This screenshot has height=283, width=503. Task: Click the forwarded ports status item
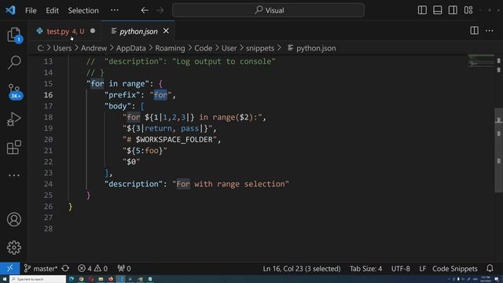[124, 268]
